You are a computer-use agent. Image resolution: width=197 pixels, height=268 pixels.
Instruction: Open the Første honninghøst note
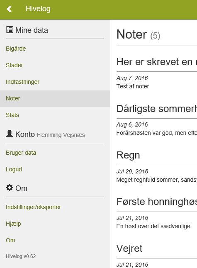157,202
